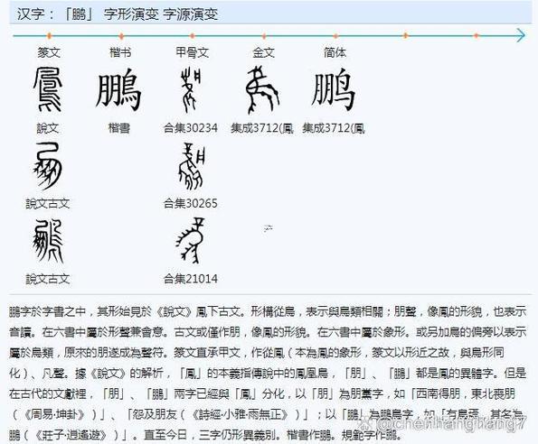Click paragraph line starting 在古代的文獻裡
The height and width of the screenshot is (444, 538).
pos(262,393)
